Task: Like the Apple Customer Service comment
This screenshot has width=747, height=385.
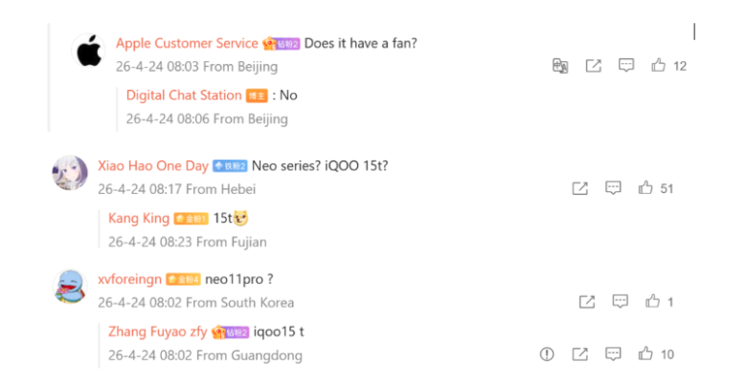Action: pos(659,66)
